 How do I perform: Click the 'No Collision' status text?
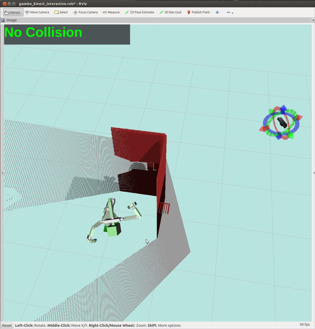click(43, 32)
